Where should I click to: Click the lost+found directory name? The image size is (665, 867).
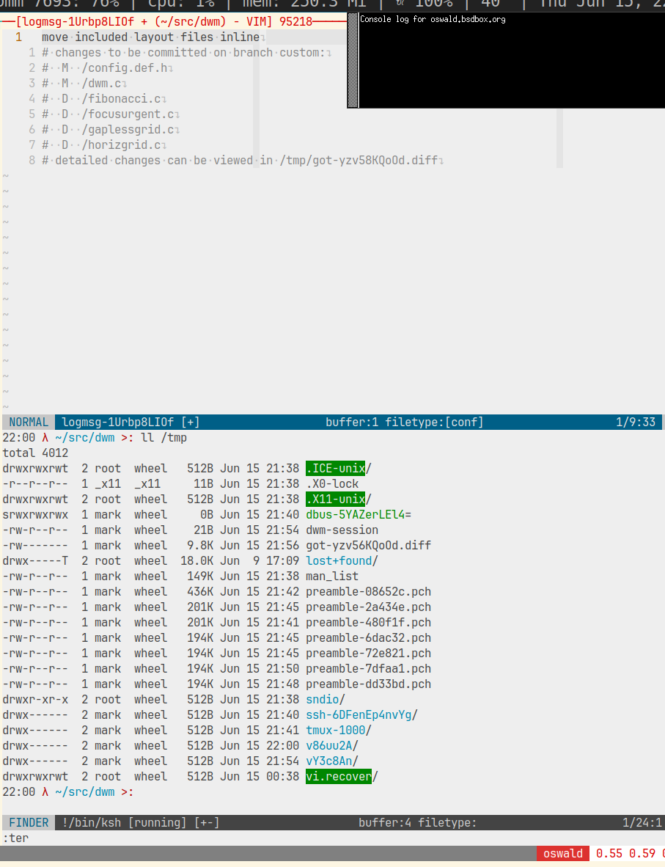(x=339, y=561)
